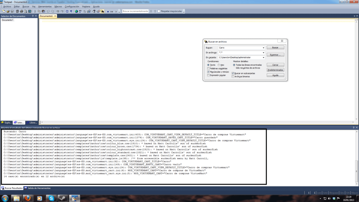
Task: Click the Predeterminados button
Action: tap(275, 70)
